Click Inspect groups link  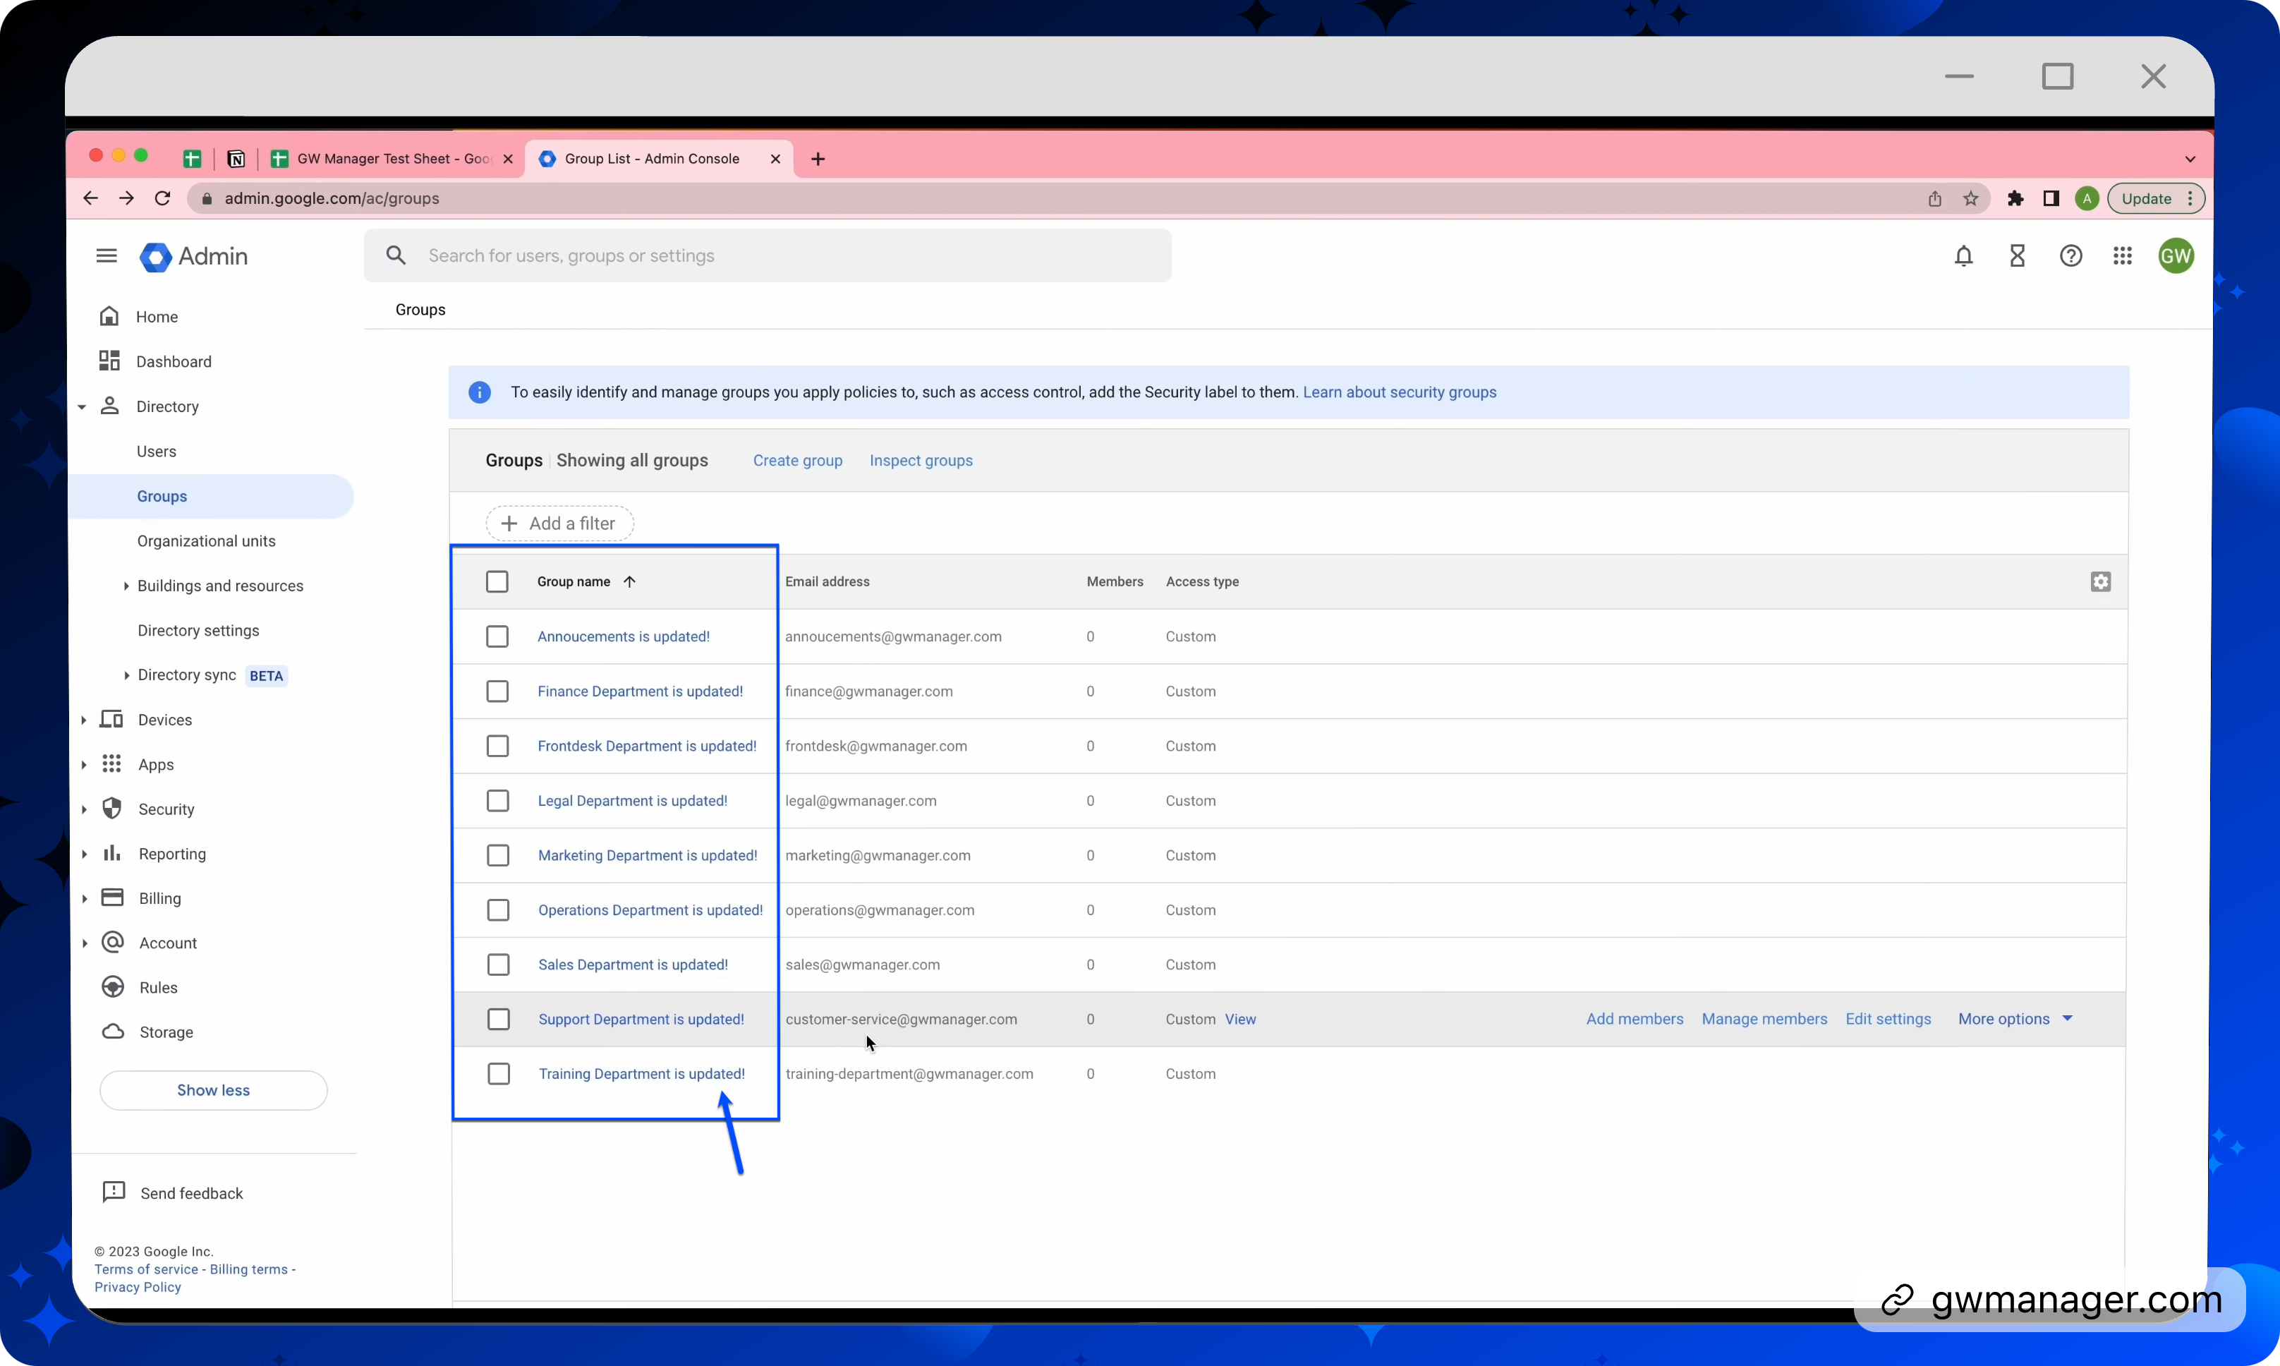pos(921,460)
